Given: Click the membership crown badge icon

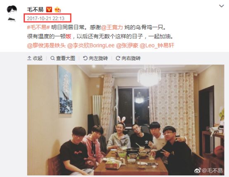Looking at the screenshot, I should tap(57, 10).
